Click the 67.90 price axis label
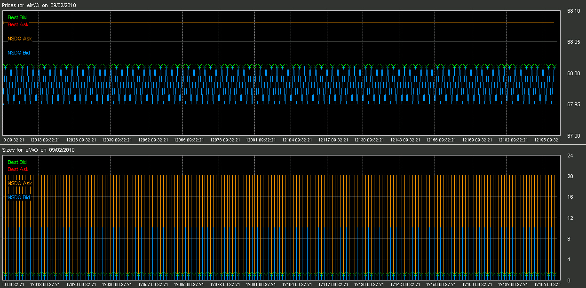This screenshot has width=586, height=288. click(573, 136)
